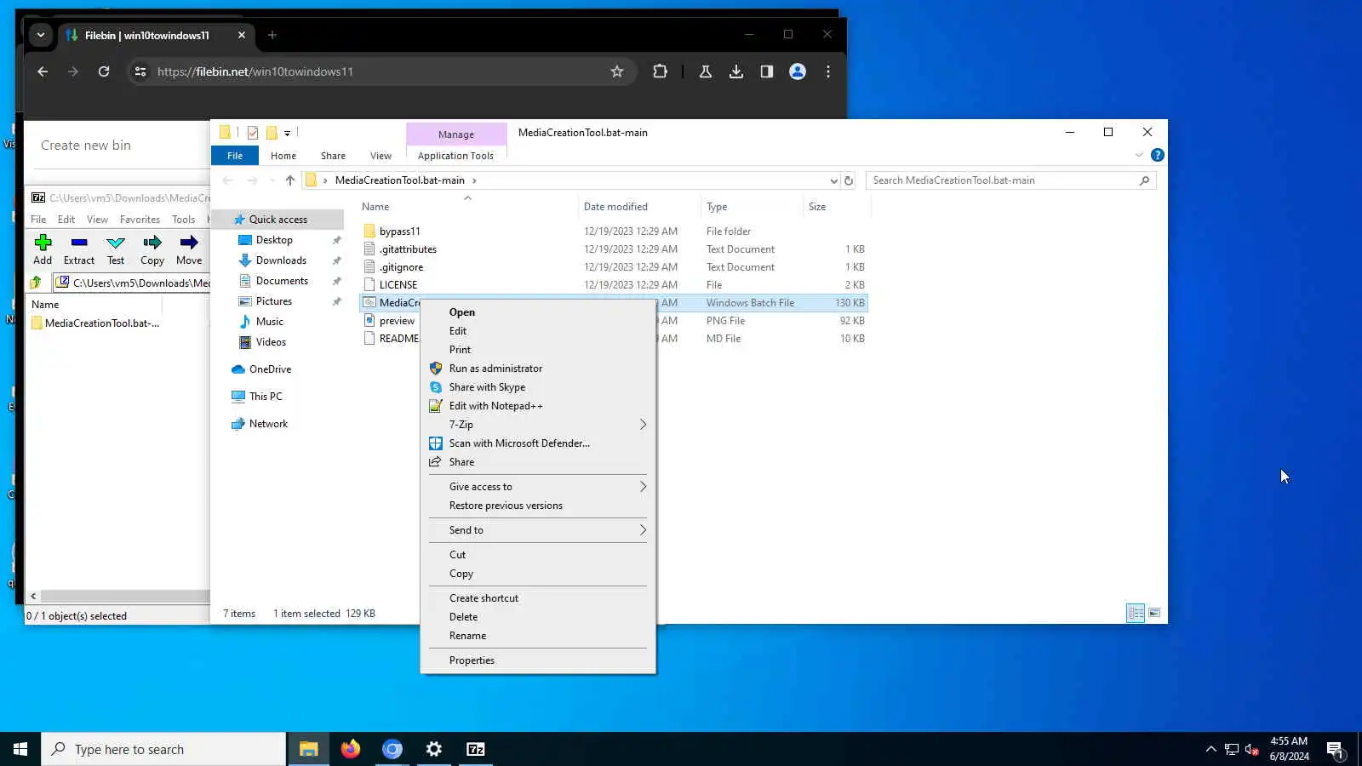This screenshot has height=766, width=1362.
Task: Open Chrome downloads icon
Action: 736,71
